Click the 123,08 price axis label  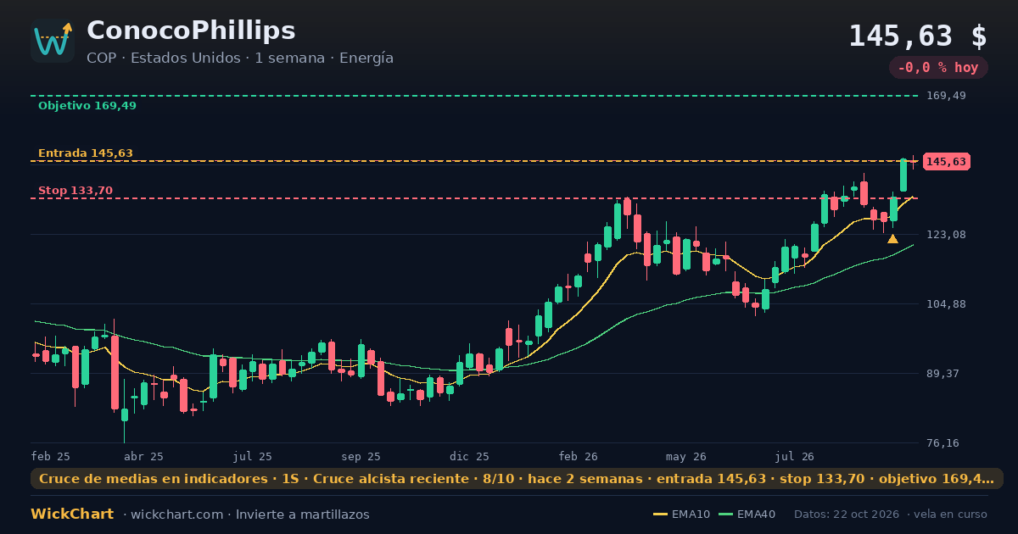click(946, 235)
